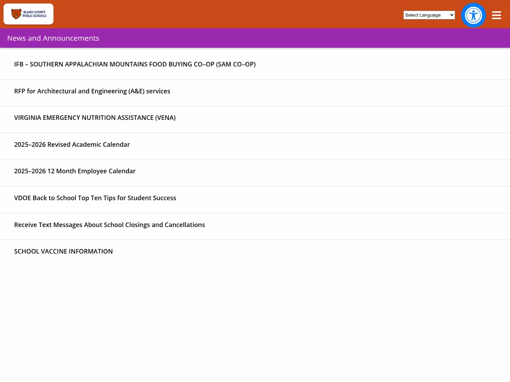This screenshot has width=510, height=382.
Task: Click the empty purple bar beside the heading
Action: 301,38
